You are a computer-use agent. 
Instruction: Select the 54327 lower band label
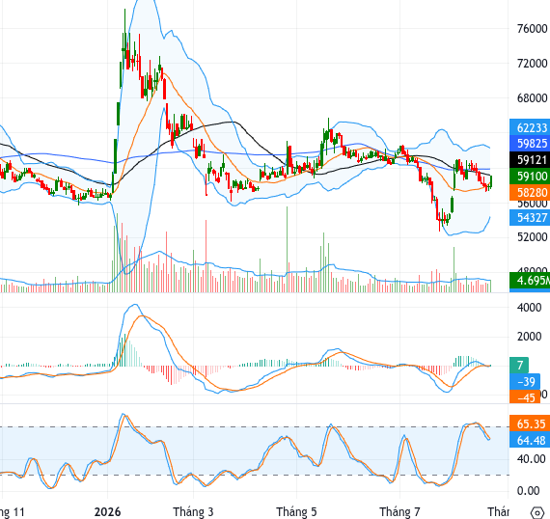click(530, 218)
